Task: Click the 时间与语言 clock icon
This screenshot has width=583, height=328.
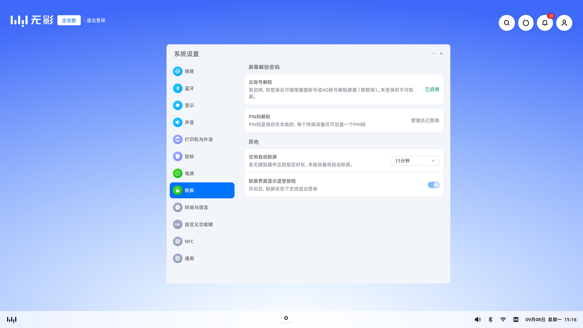Action: pos(178,207)
